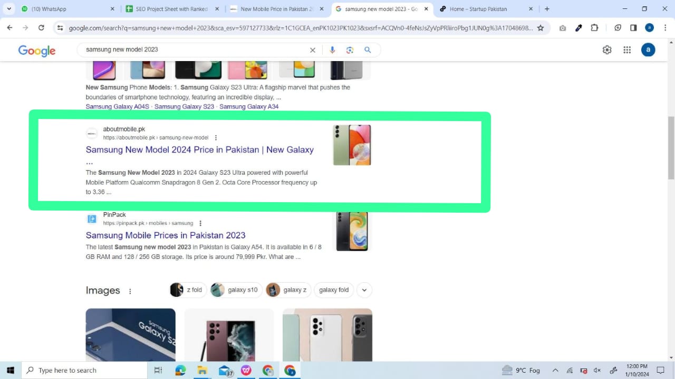Click the PinPack site name
This screenshot has width=675, height=379.
(x=114, y=215)
